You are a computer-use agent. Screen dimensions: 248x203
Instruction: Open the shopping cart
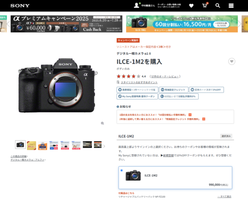[x=205, y=5]
